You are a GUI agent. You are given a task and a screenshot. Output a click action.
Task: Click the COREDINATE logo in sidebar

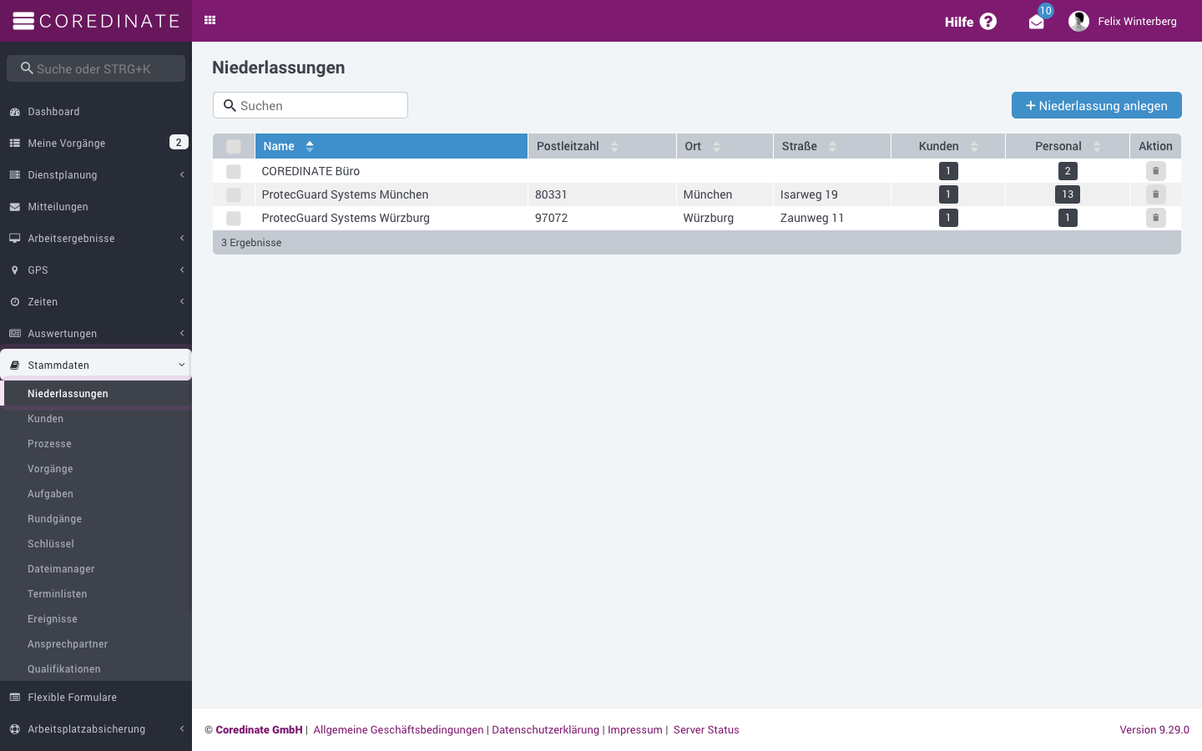[x=96, y=21]
